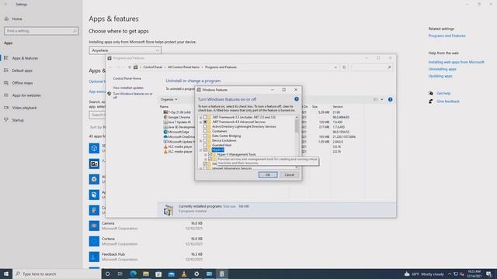Switch to Settings gear on the taskbar

tap(196, 274)
